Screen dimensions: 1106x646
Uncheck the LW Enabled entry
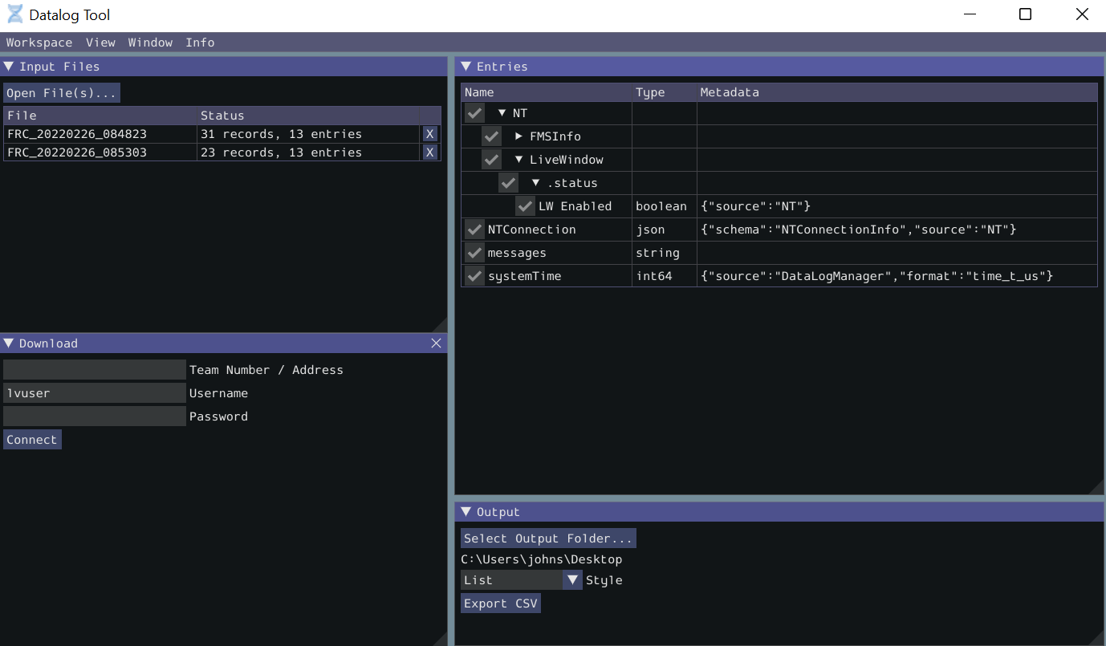pyautogui.click(x=525, y=205)
